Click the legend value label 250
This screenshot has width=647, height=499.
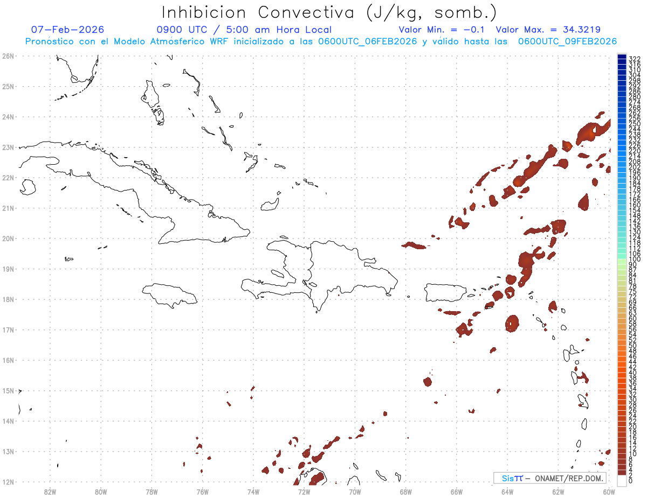click(635, 124)
